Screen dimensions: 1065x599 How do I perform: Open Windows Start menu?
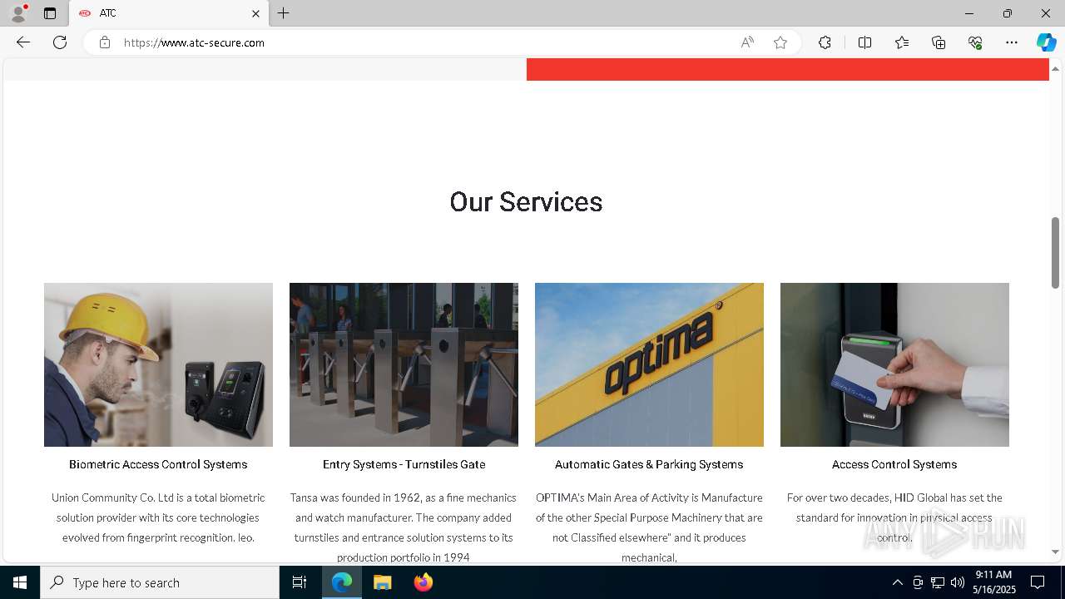(20, 582)
